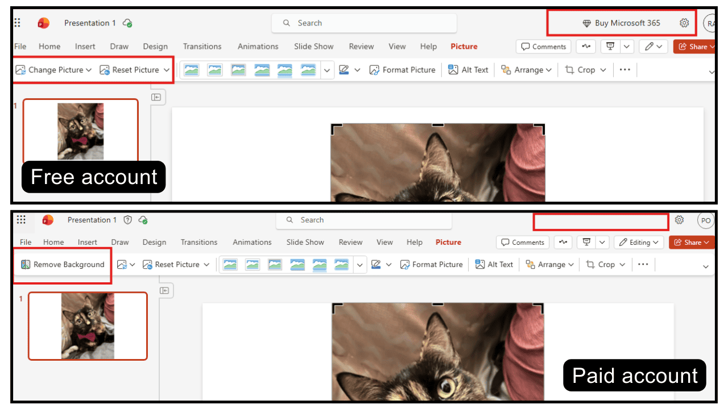Open the Alt Text pane

click(x=468, y=69)
